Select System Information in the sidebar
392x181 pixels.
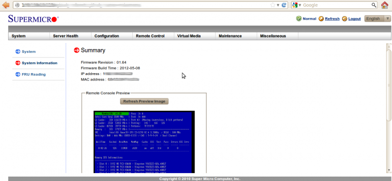(40, 63)
